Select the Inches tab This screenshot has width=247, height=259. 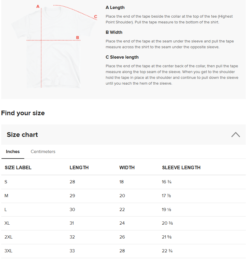[x=13, y=152]
